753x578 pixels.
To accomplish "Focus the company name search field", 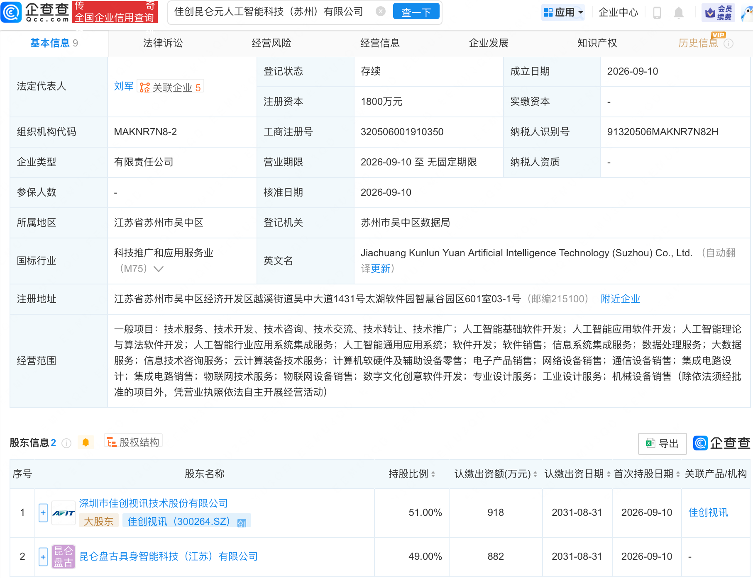I will point(270,12).
